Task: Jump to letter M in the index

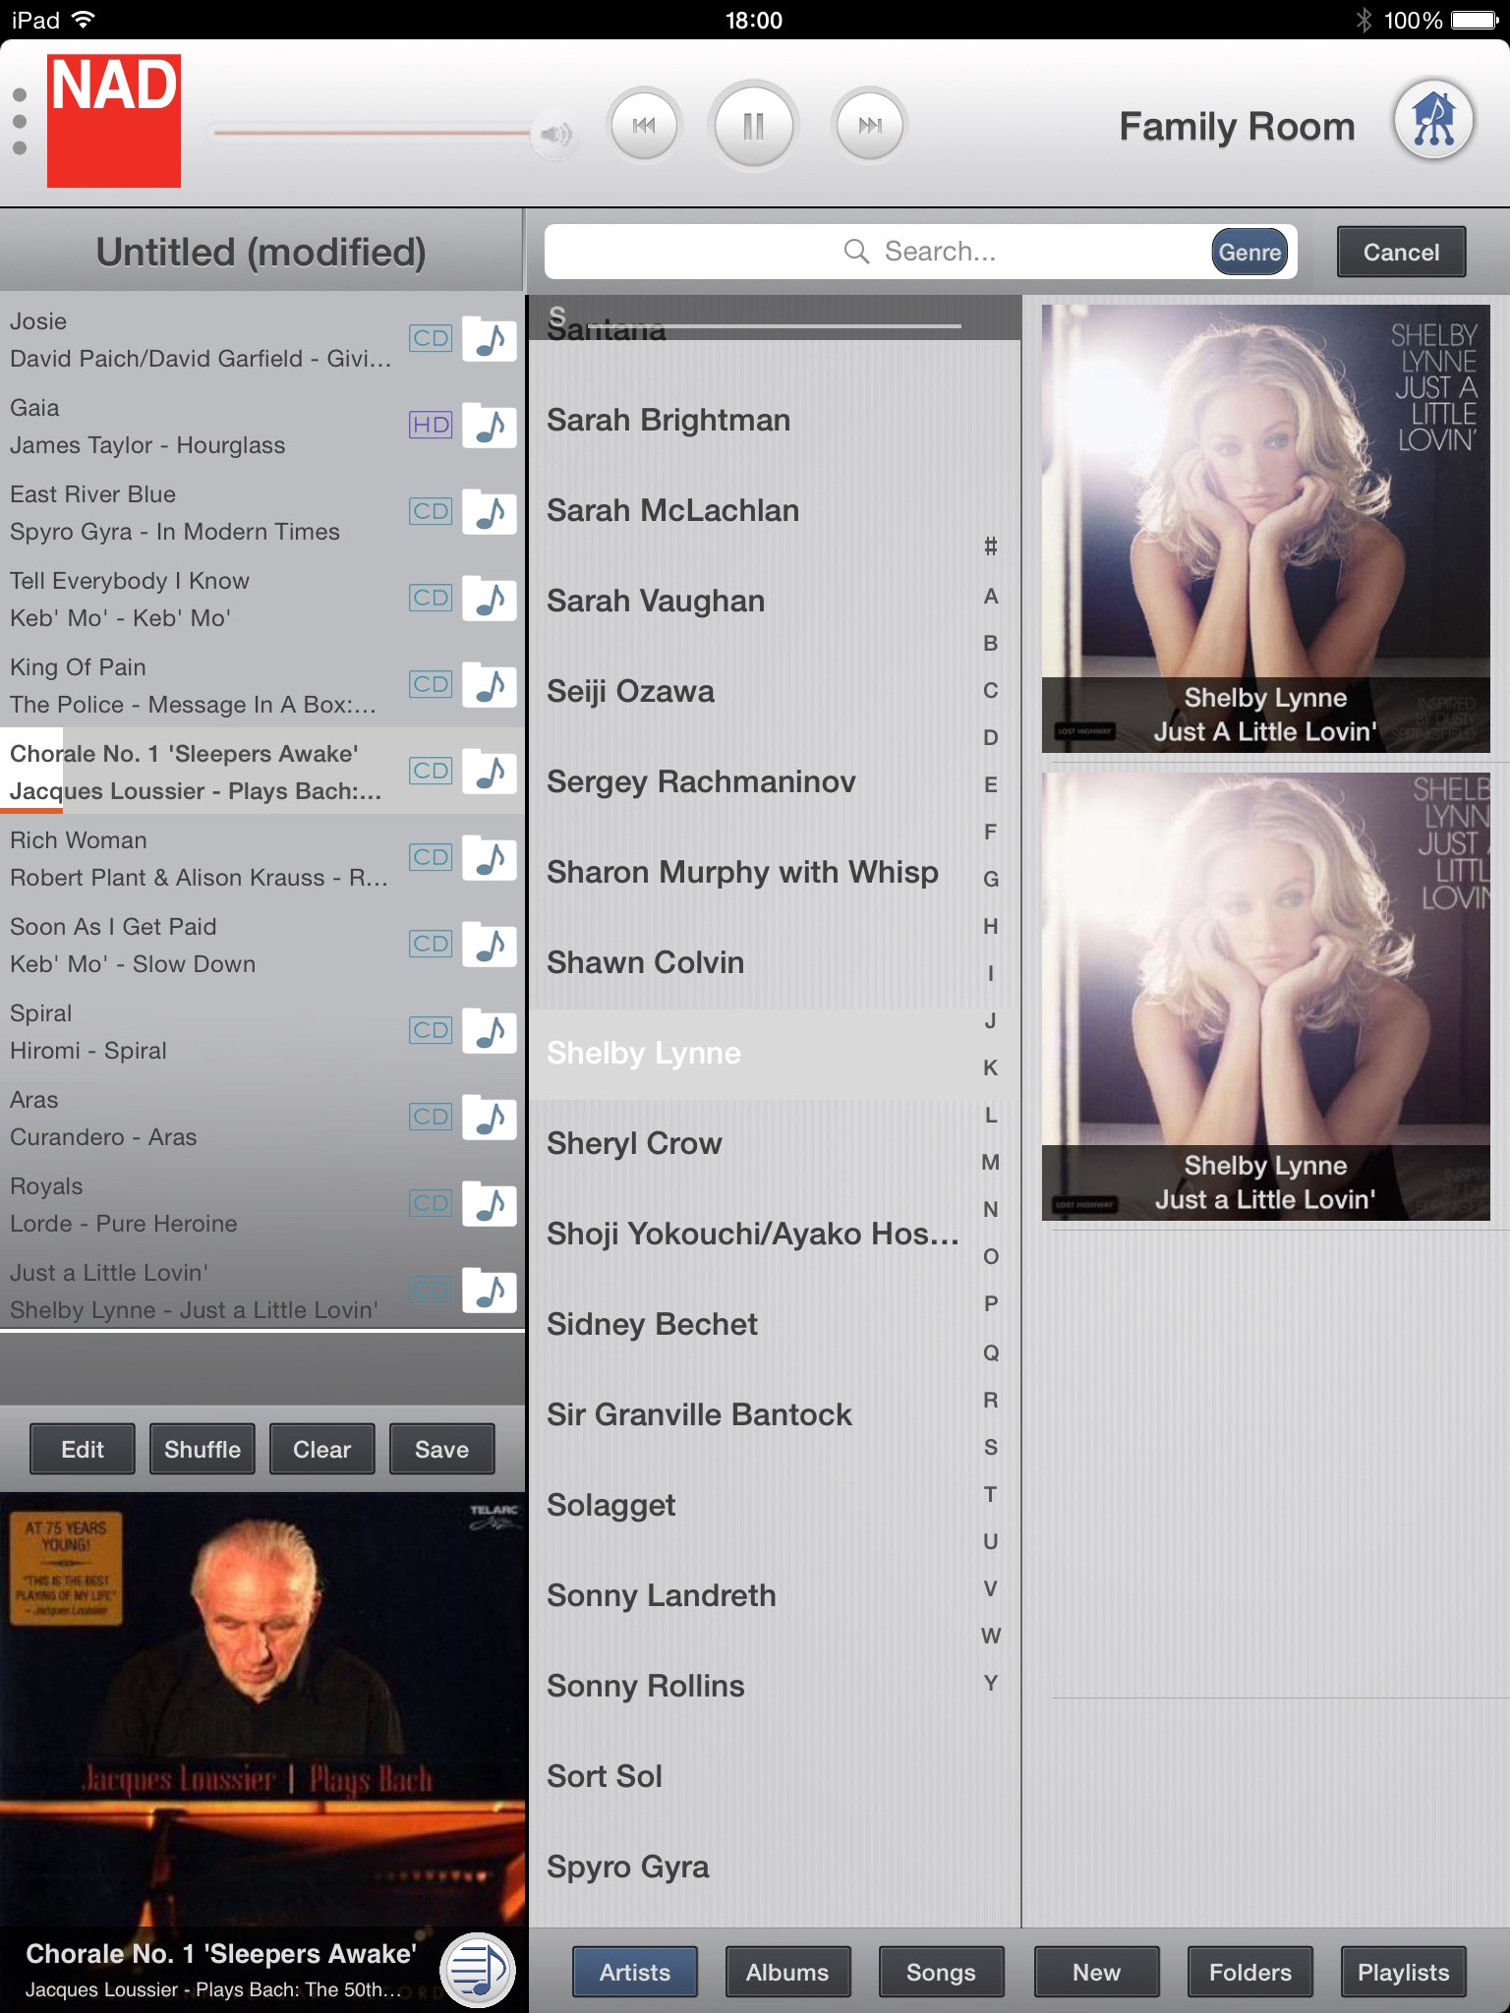Action: point(991,1162)
